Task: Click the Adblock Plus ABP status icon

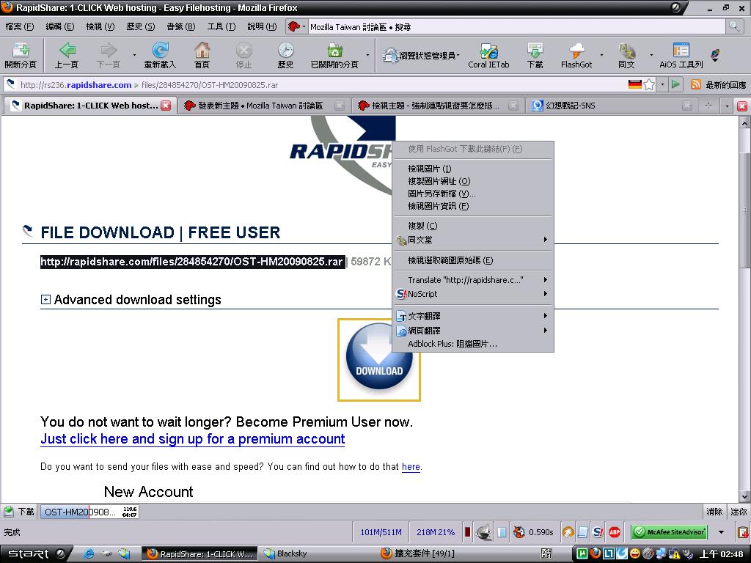Action: 615,532
